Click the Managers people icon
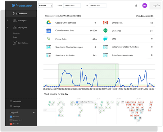 [x=15, y=20]
